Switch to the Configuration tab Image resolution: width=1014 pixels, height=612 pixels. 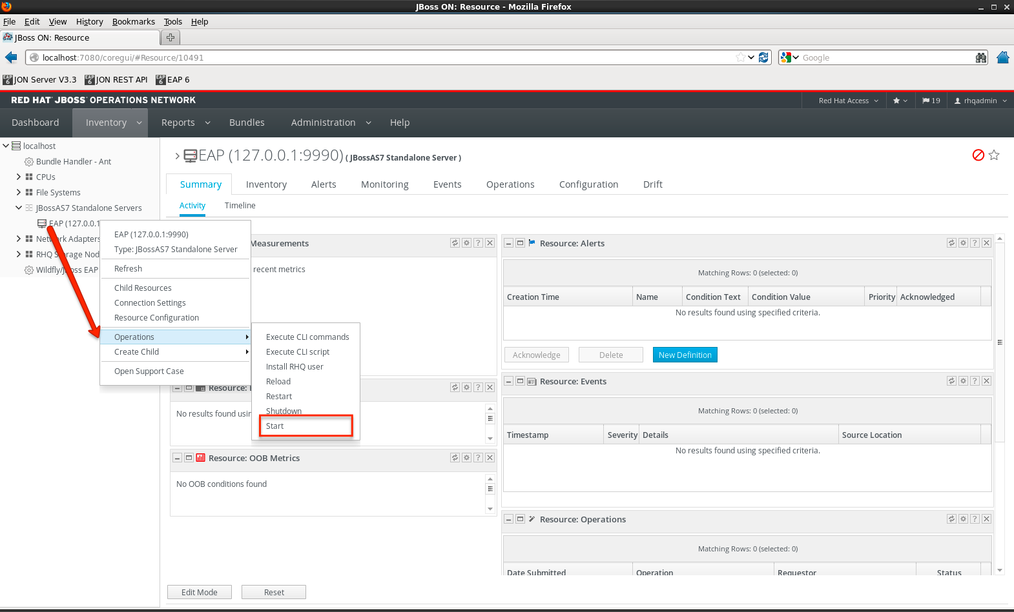(589, 184)
